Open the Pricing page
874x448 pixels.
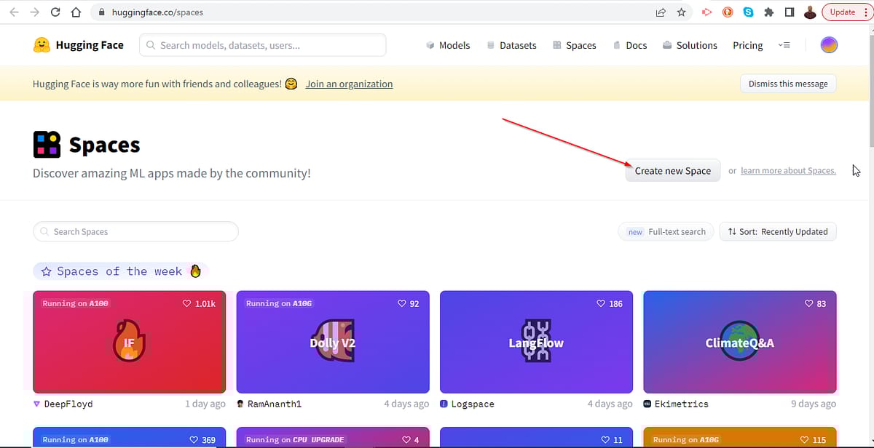[x=748, y=45]
